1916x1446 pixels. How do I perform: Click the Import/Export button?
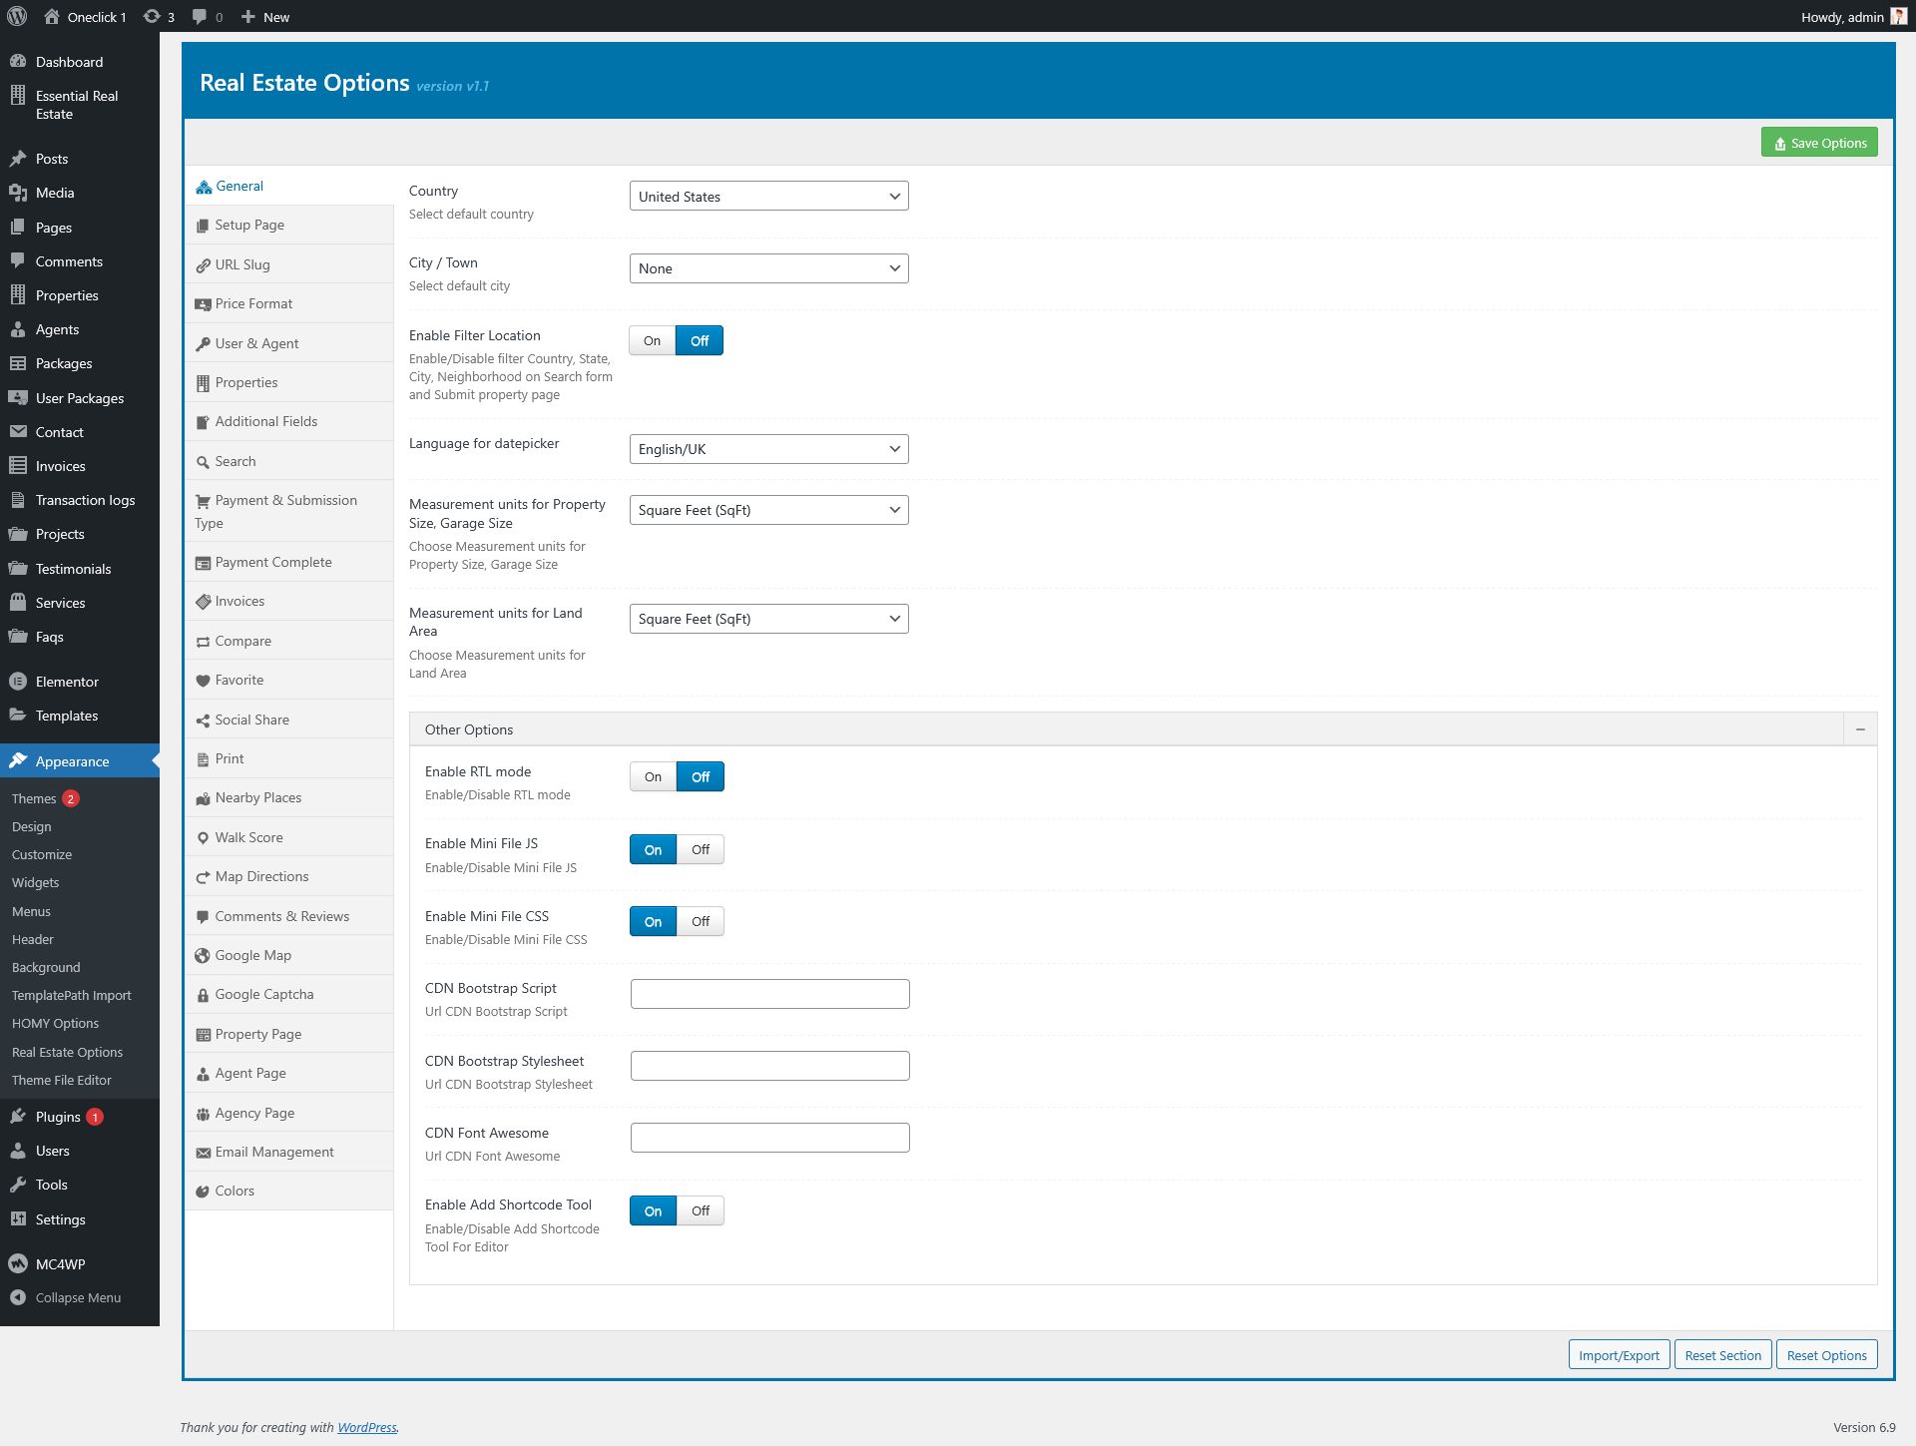(1619, 1355)
